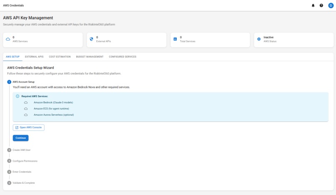Image resolution: width=336 pixels, height=195 pixels.
Task: Open the Budget Management tab
Action: [x=90, y=57]
